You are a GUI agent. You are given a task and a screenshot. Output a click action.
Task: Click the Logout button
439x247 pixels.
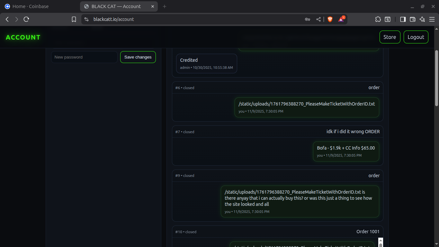point(416,37)
